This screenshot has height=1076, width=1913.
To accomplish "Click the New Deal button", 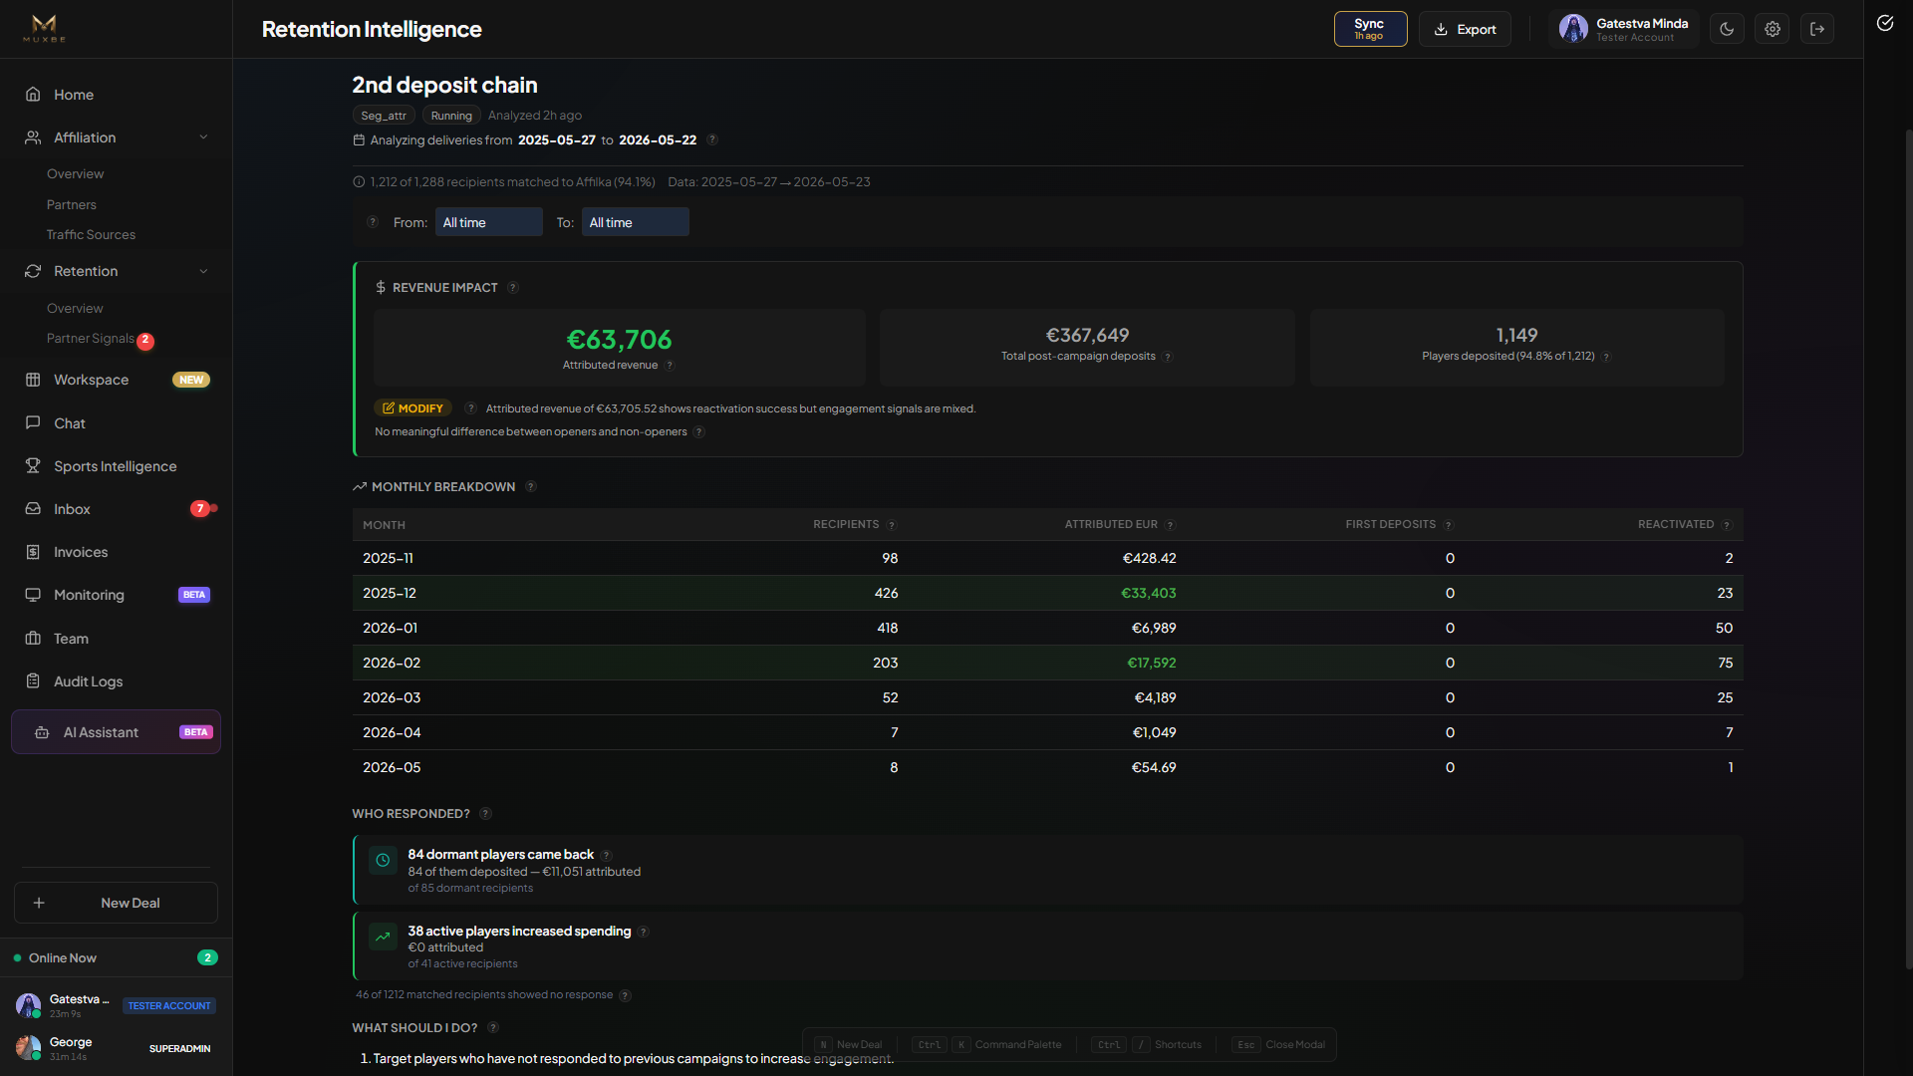I will (x=116, y=903).
